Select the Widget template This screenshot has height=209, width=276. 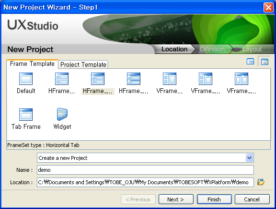pos(62,119)
